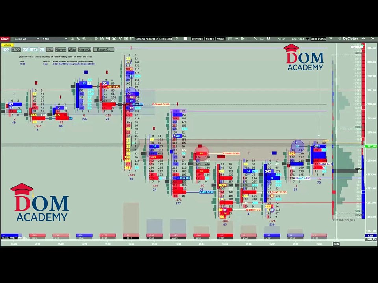Screen dimensions: 378x283
Task: Toggle the Trades button
Action: pyautogui.click(x=210, y=39)
